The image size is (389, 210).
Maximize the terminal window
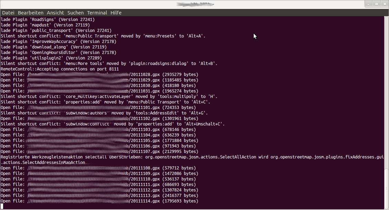[377, 4]
